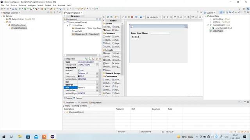This screenshot has height=140, width=250.
Task: Open Windows Start menu
Action: 4,136
